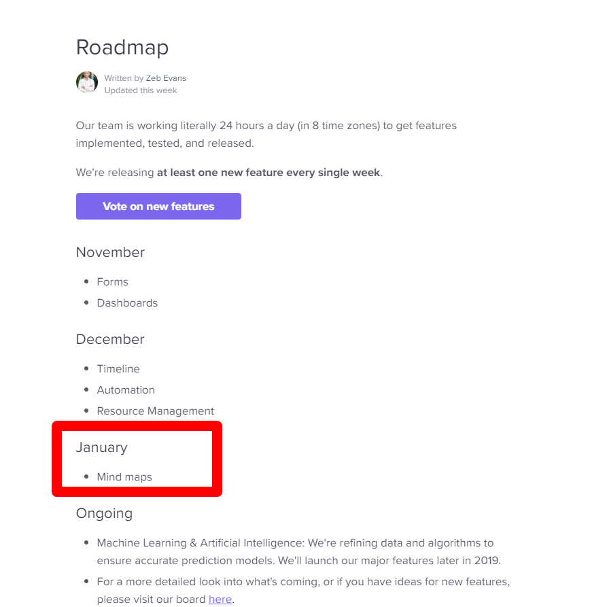Click the Automation list item
Image resolution: width=590 pixels, height=607 pixels.
pyautogui.click(x=126, y=390)
